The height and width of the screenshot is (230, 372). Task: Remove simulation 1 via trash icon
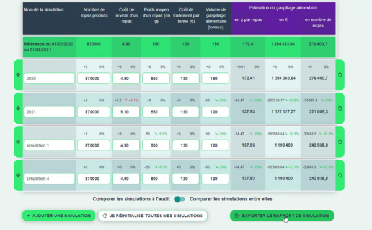(340, 142)
